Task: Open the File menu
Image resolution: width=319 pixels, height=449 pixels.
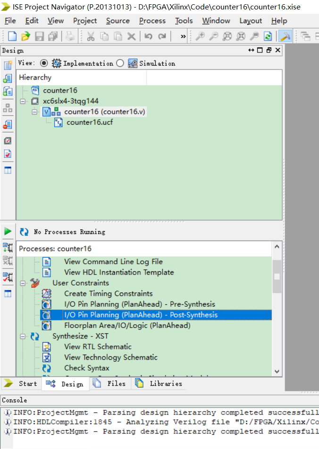Action: coord(10,21)
